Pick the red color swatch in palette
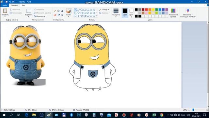The height and width of the screenshot is (118, 209). point(147,10)
